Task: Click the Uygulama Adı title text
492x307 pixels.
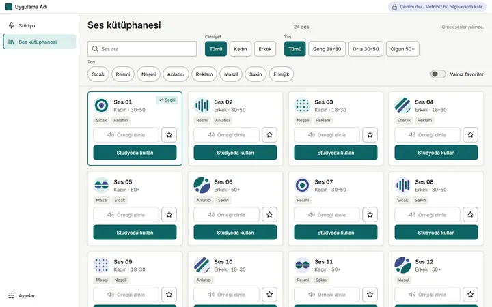Action: (31, 7)
